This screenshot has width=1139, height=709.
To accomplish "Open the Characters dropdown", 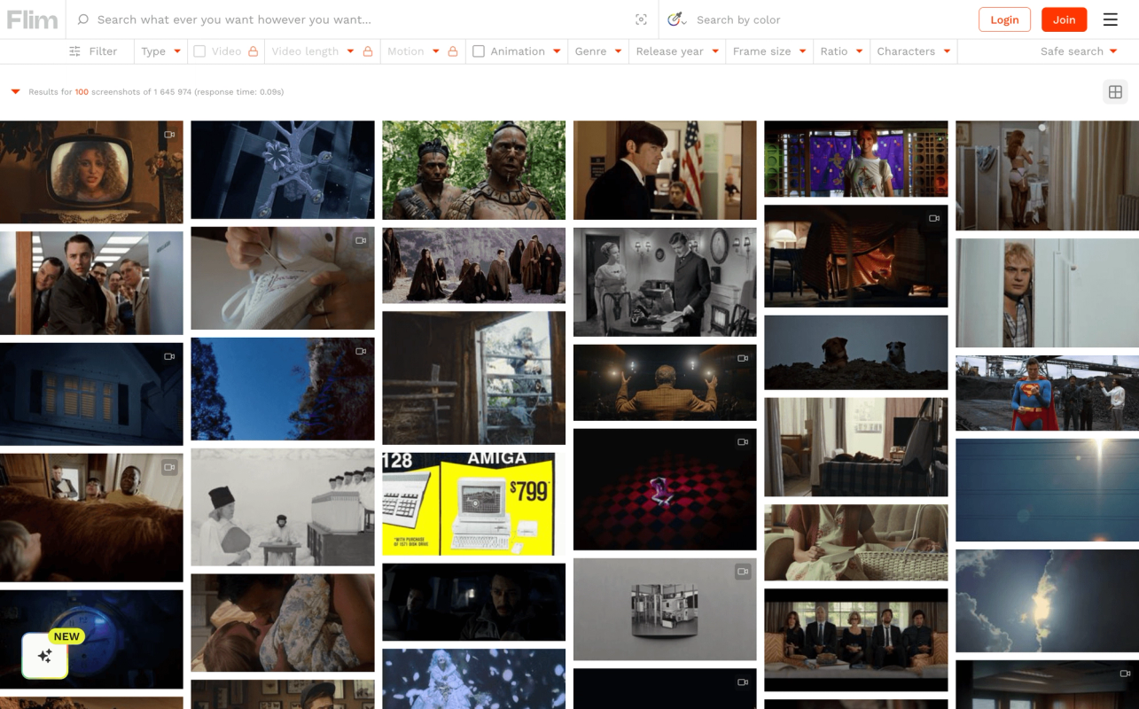I will pos(914,51).
